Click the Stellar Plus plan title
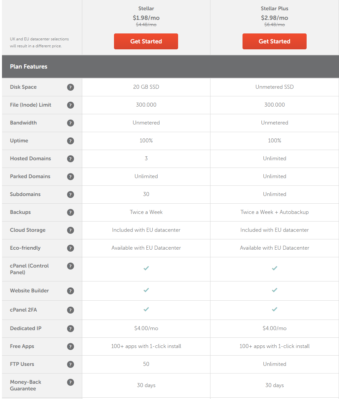Viewport: 339px width, 399px height. pos(274,9)
